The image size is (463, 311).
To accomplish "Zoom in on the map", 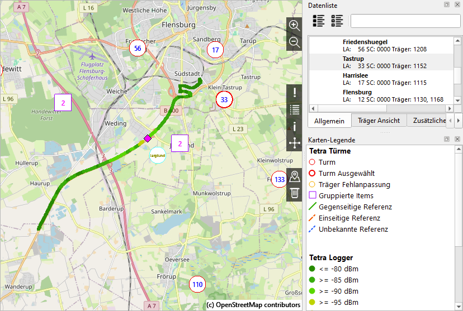I will point(294,26).
